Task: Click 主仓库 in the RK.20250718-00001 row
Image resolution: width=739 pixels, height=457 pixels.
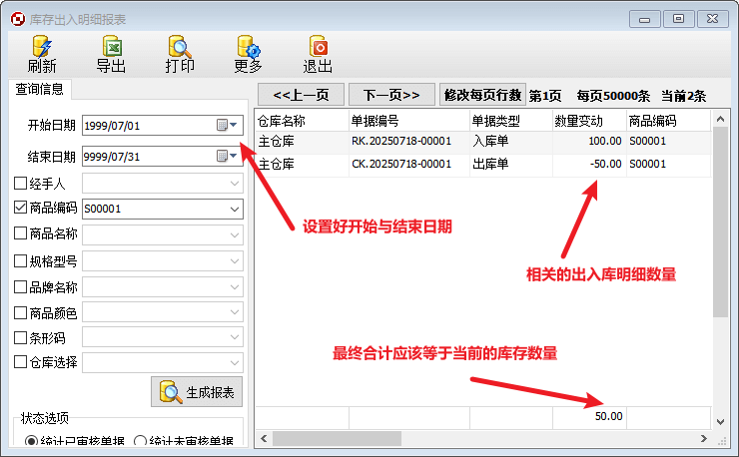Action: coord(302,142)
